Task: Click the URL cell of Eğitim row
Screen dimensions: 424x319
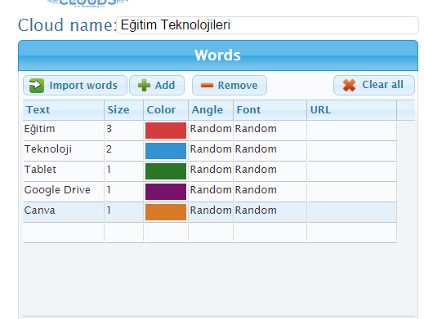Action: (352, 131)
